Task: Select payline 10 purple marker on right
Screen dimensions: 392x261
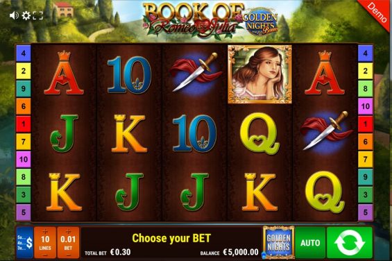Action: coord(365,106)
